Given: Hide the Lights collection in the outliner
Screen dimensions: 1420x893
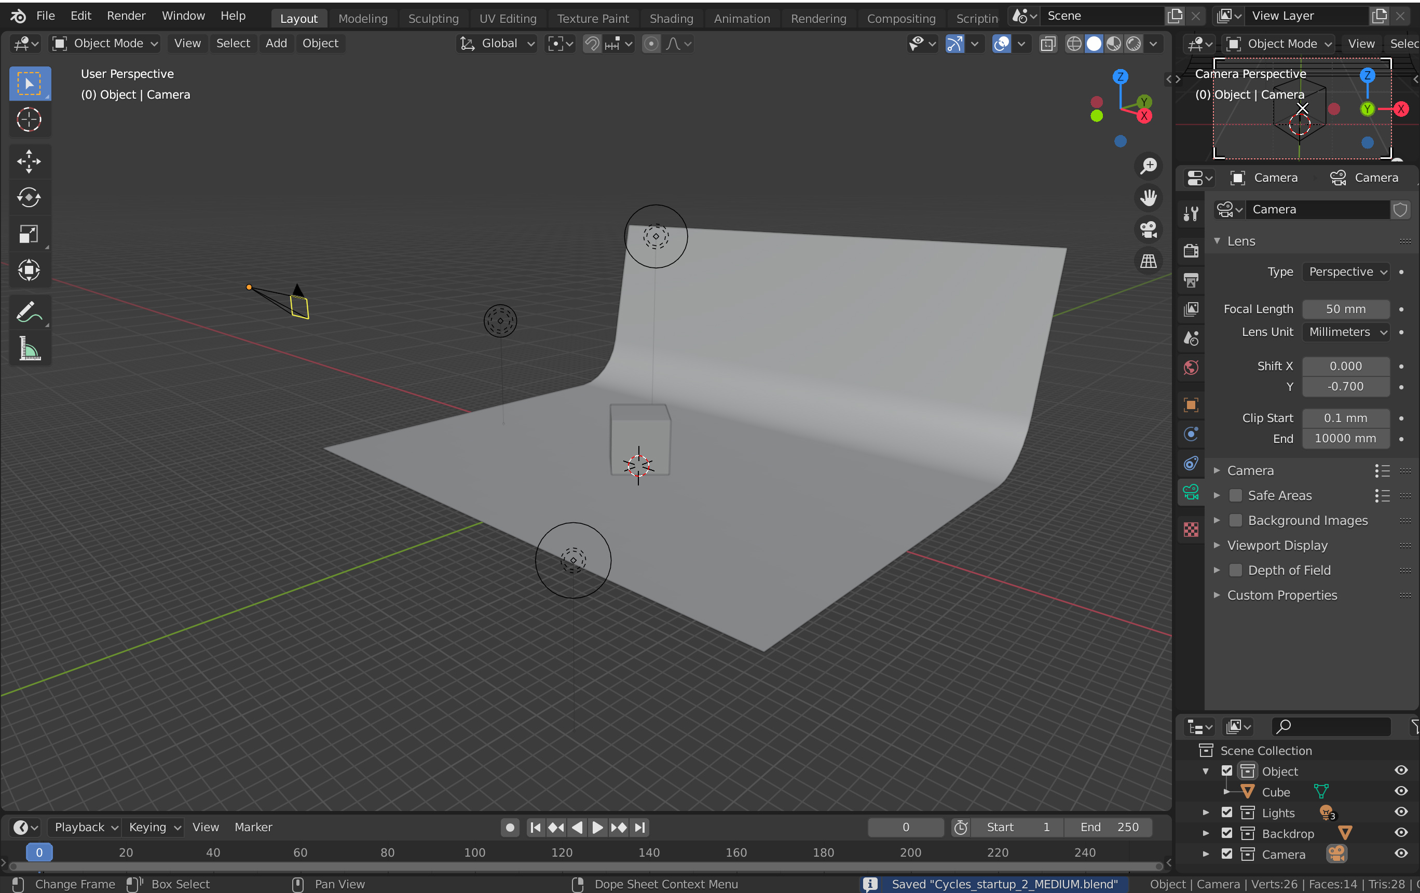Looking at the screenshot, I should click(x=1401, y=812).
